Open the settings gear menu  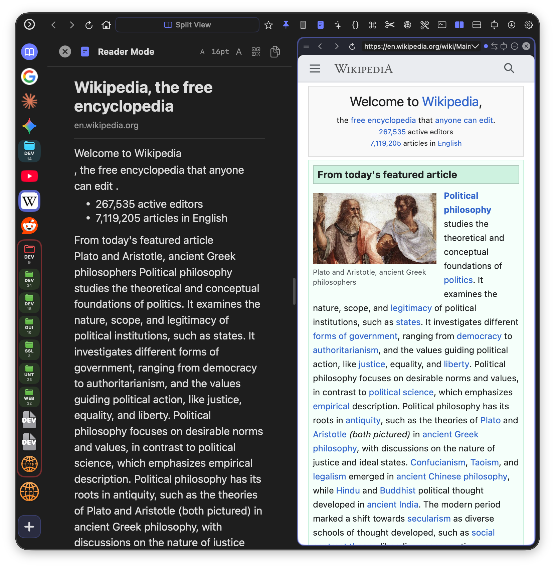point(529,25)
